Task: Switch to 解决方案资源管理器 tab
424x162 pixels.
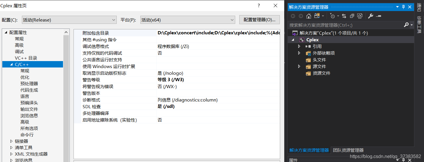Action: (x=309, y=150)
